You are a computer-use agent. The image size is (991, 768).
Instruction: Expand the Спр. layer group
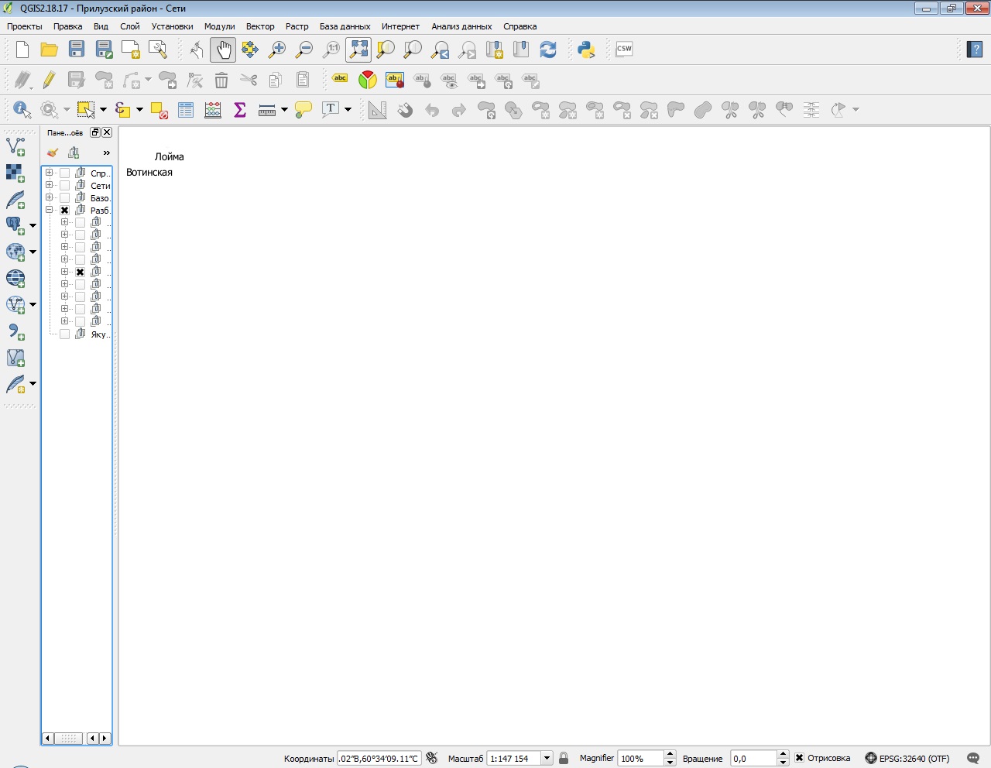[x=50, y=173]
